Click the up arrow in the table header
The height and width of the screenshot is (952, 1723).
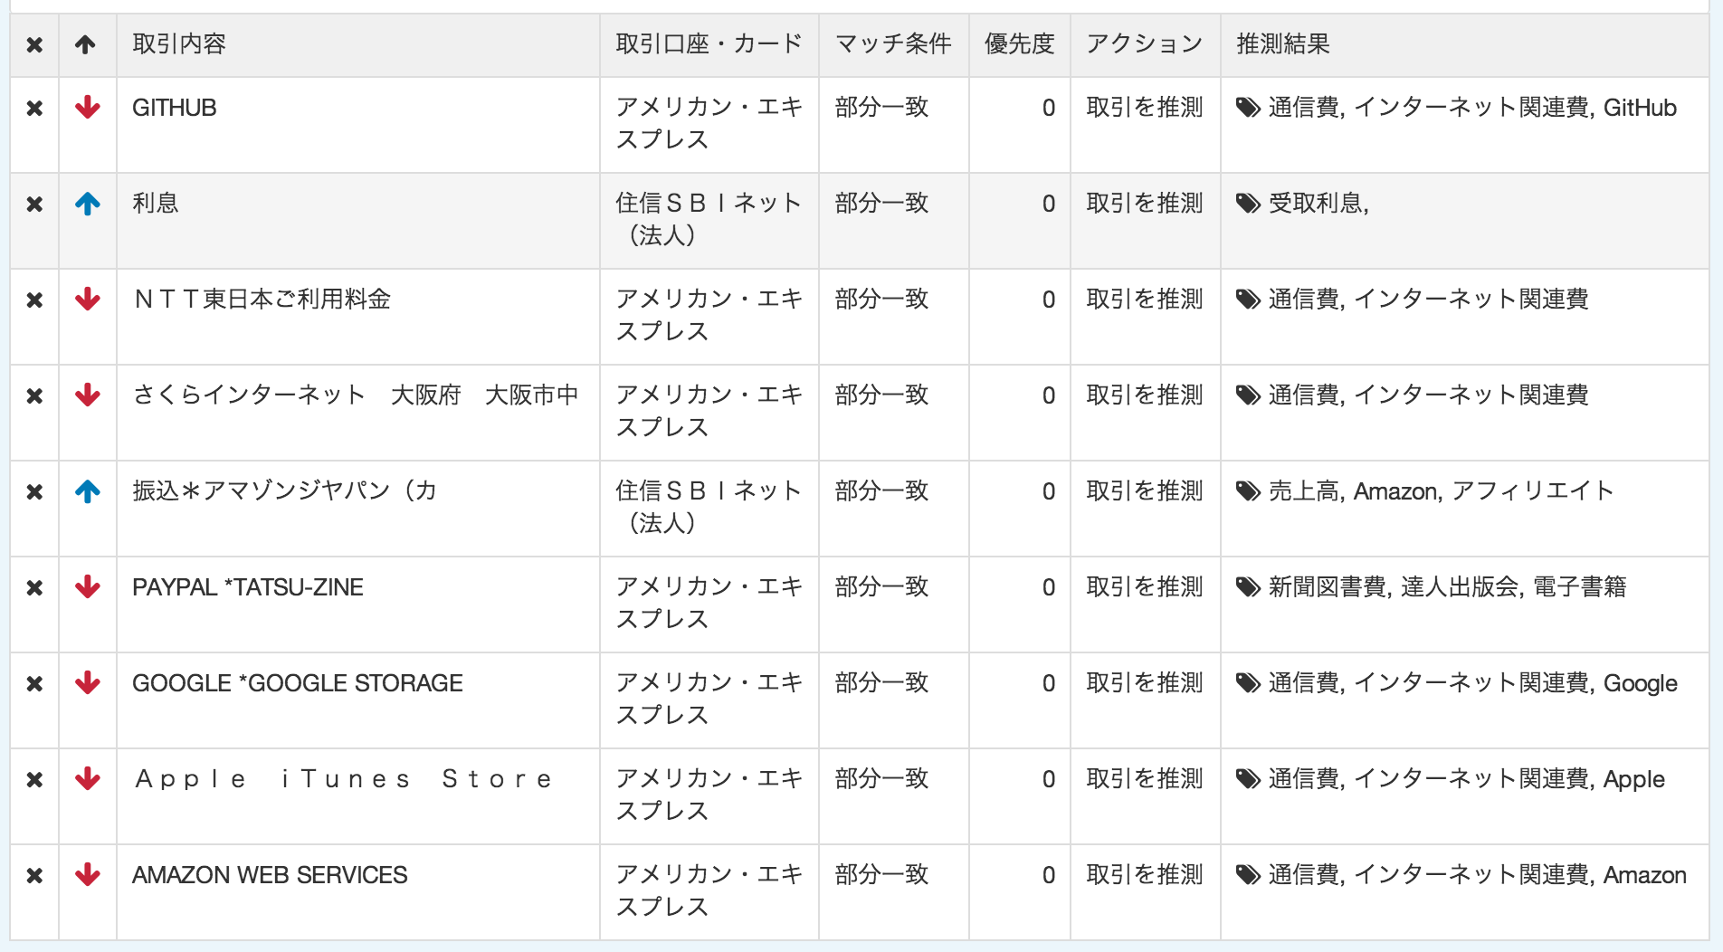pos(87,43)
